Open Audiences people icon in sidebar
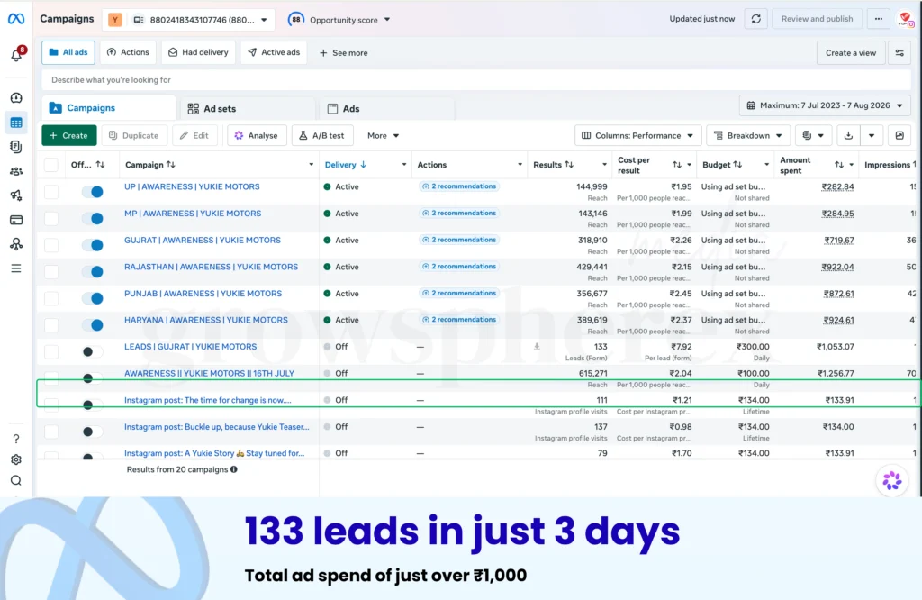 pyautogui.click(x=16, y=171)
